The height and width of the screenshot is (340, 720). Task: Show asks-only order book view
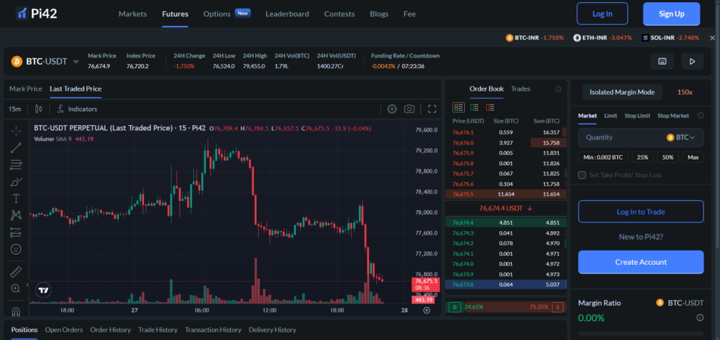click(490, 107)
